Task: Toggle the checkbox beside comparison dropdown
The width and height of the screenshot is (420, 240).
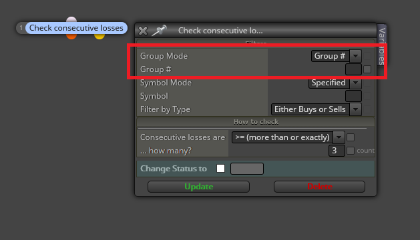Action: pyautogui.click(x=351, y=137)
